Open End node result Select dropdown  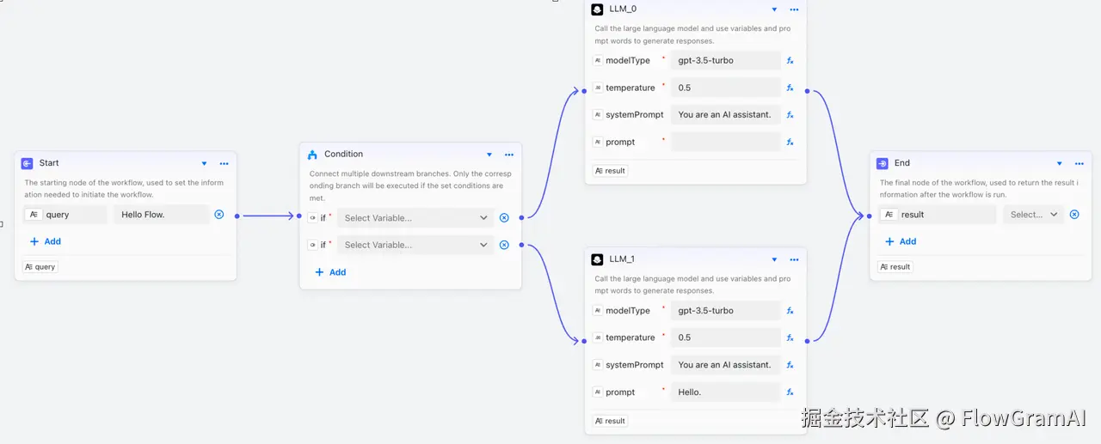[x=1033, y=215]
